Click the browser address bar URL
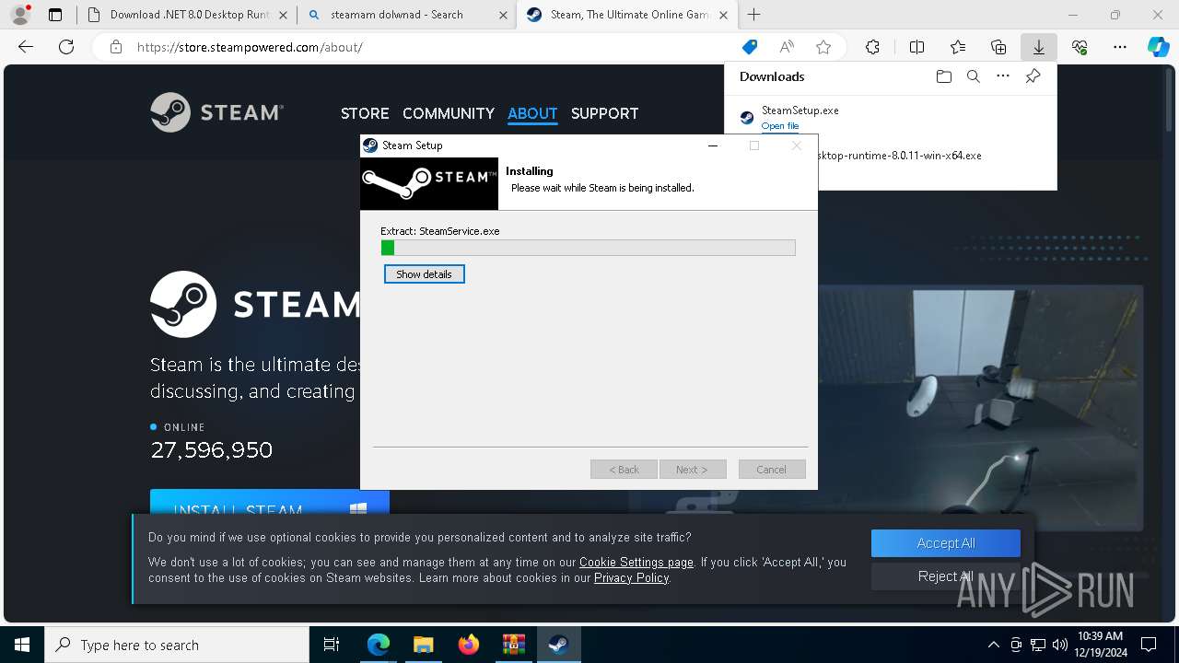Screen dimensions: 1179x663 tap(250, 47)
